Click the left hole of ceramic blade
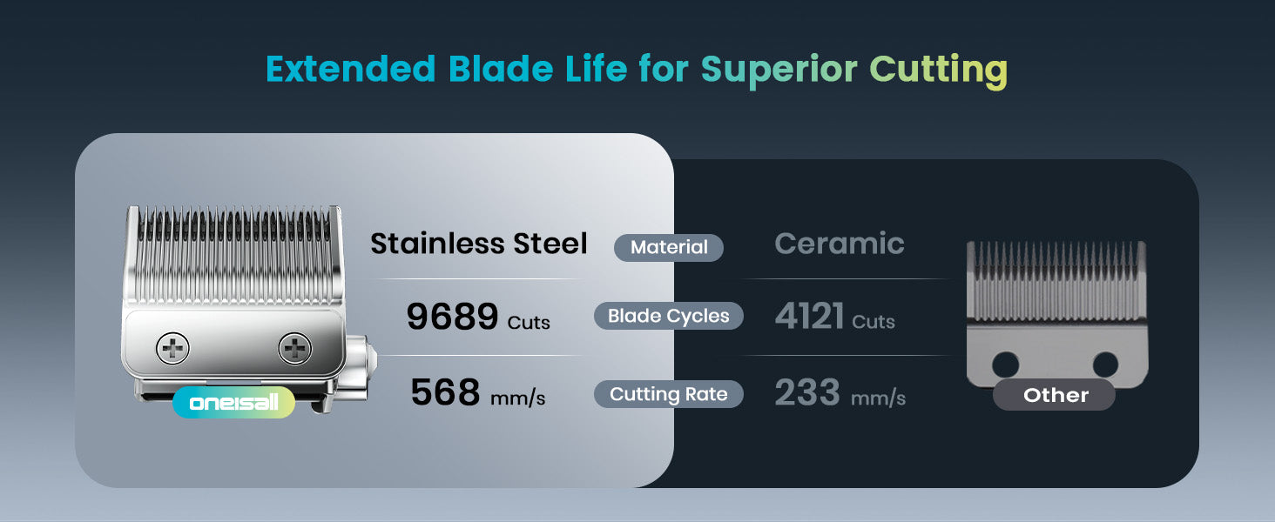 (1005, 364)
